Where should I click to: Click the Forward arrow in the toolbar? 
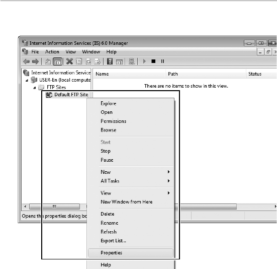pyautogui.click(x=35, y=61)
